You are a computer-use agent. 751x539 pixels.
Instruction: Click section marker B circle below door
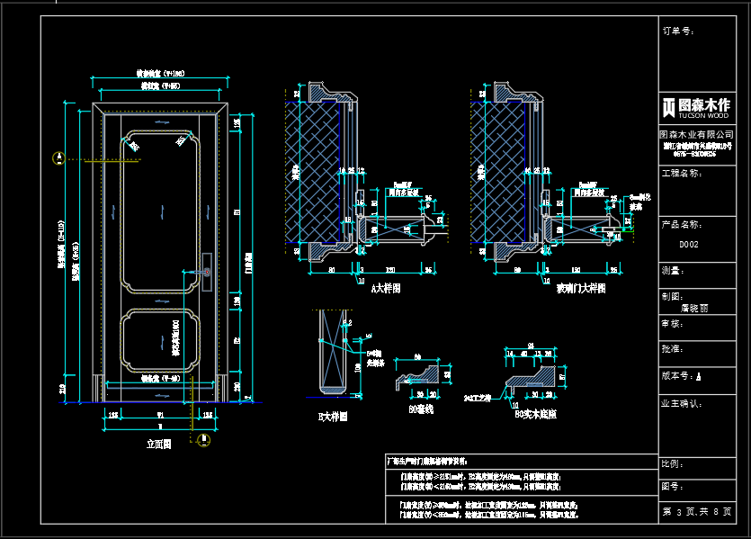click(204, 440)
